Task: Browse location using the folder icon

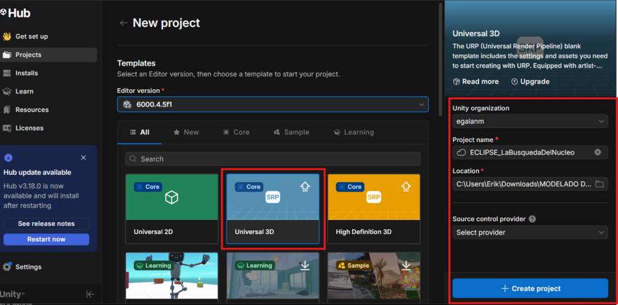Action: pos(599,184)
